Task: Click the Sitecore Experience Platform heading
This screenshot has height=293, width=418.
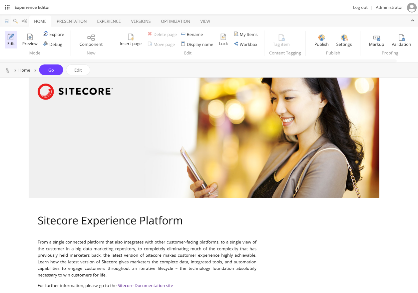Action: 110,220
